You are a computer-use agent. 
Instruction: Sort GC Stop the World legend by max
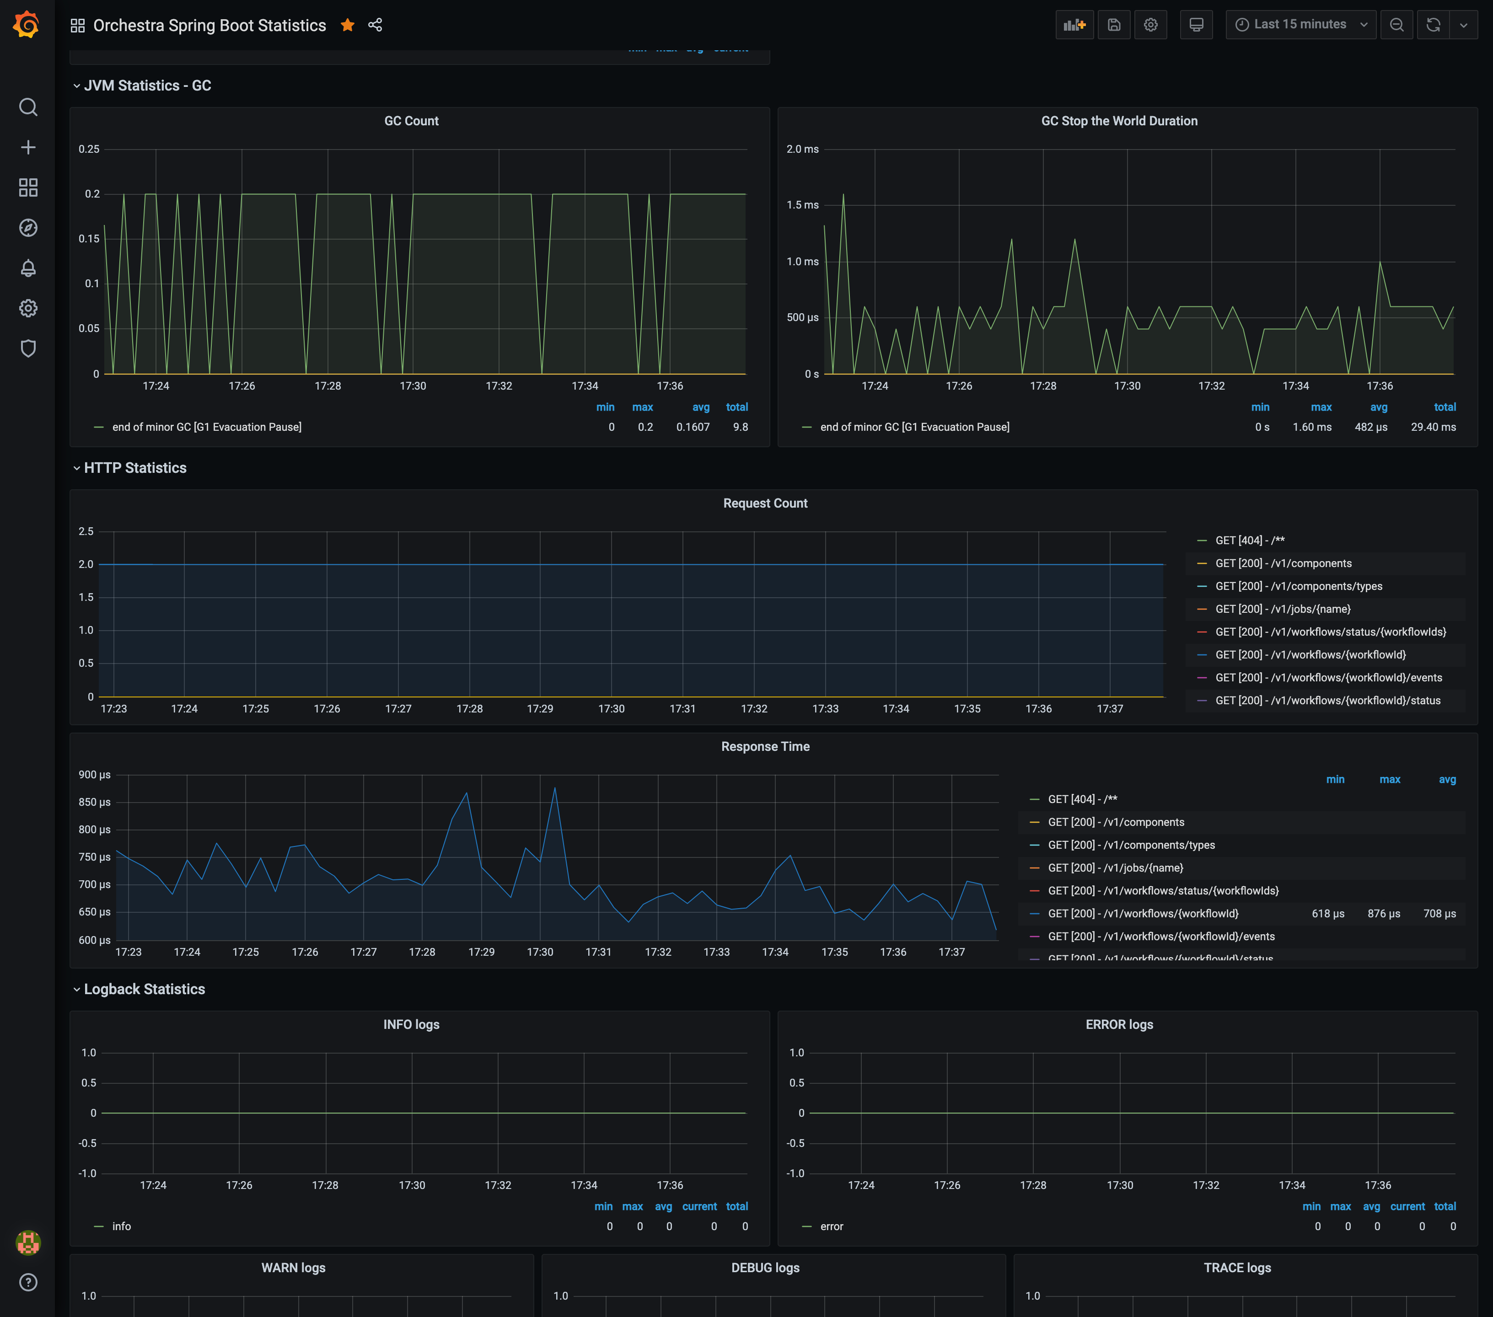click(1321, 407)
